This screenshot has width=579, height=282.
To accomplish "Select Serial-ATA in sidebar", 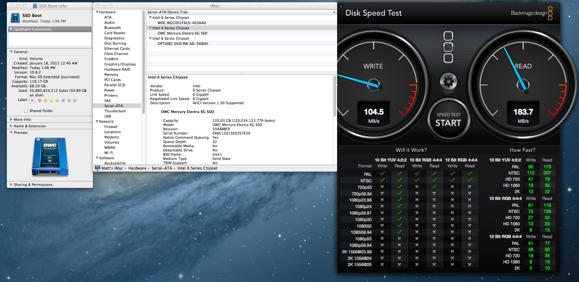I will click(x=114, y=106).
